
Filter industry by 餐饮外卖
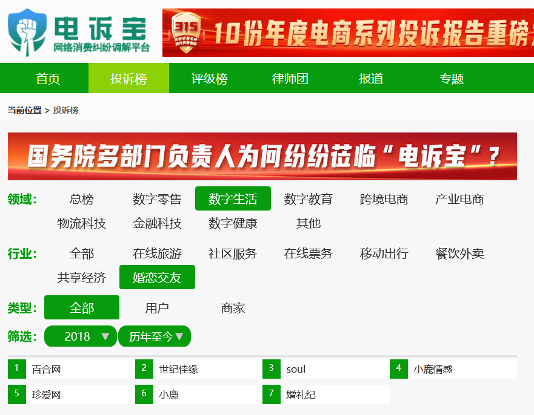point(460,253)
